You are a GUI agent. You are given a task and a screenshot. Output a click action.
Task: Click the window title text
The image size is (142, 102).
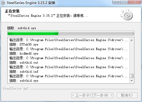pyautogui.click(x=31, y=3)
